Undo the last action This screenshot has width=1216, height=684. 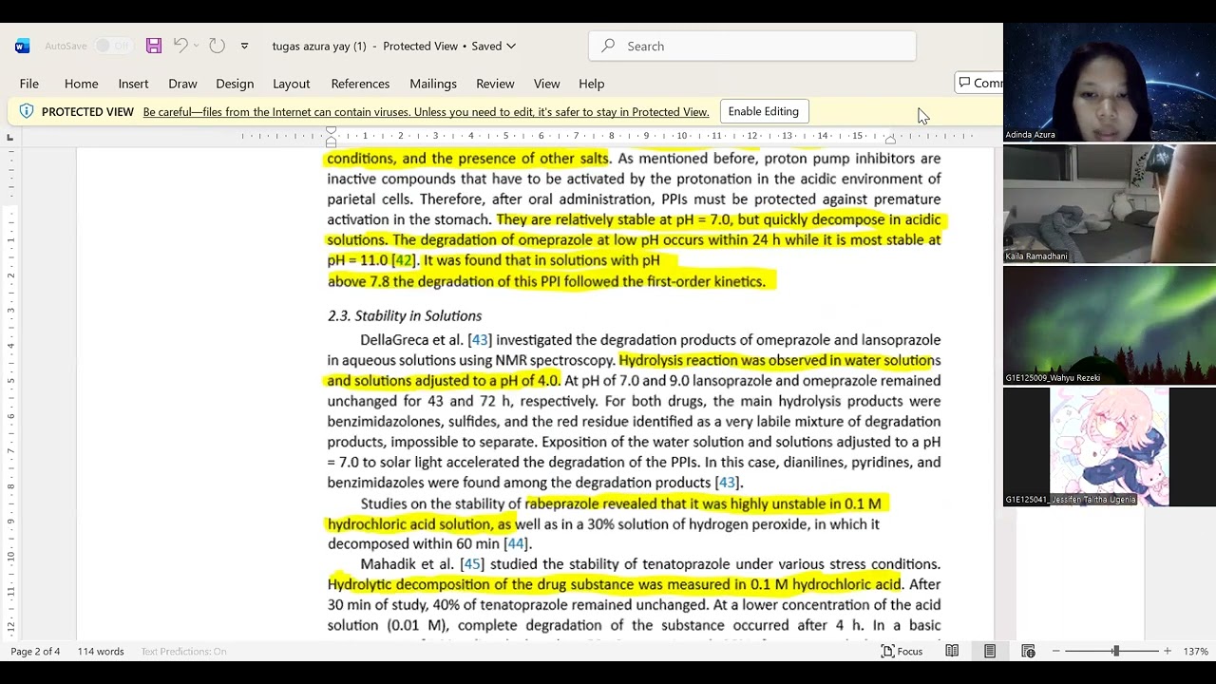(180, 46)
